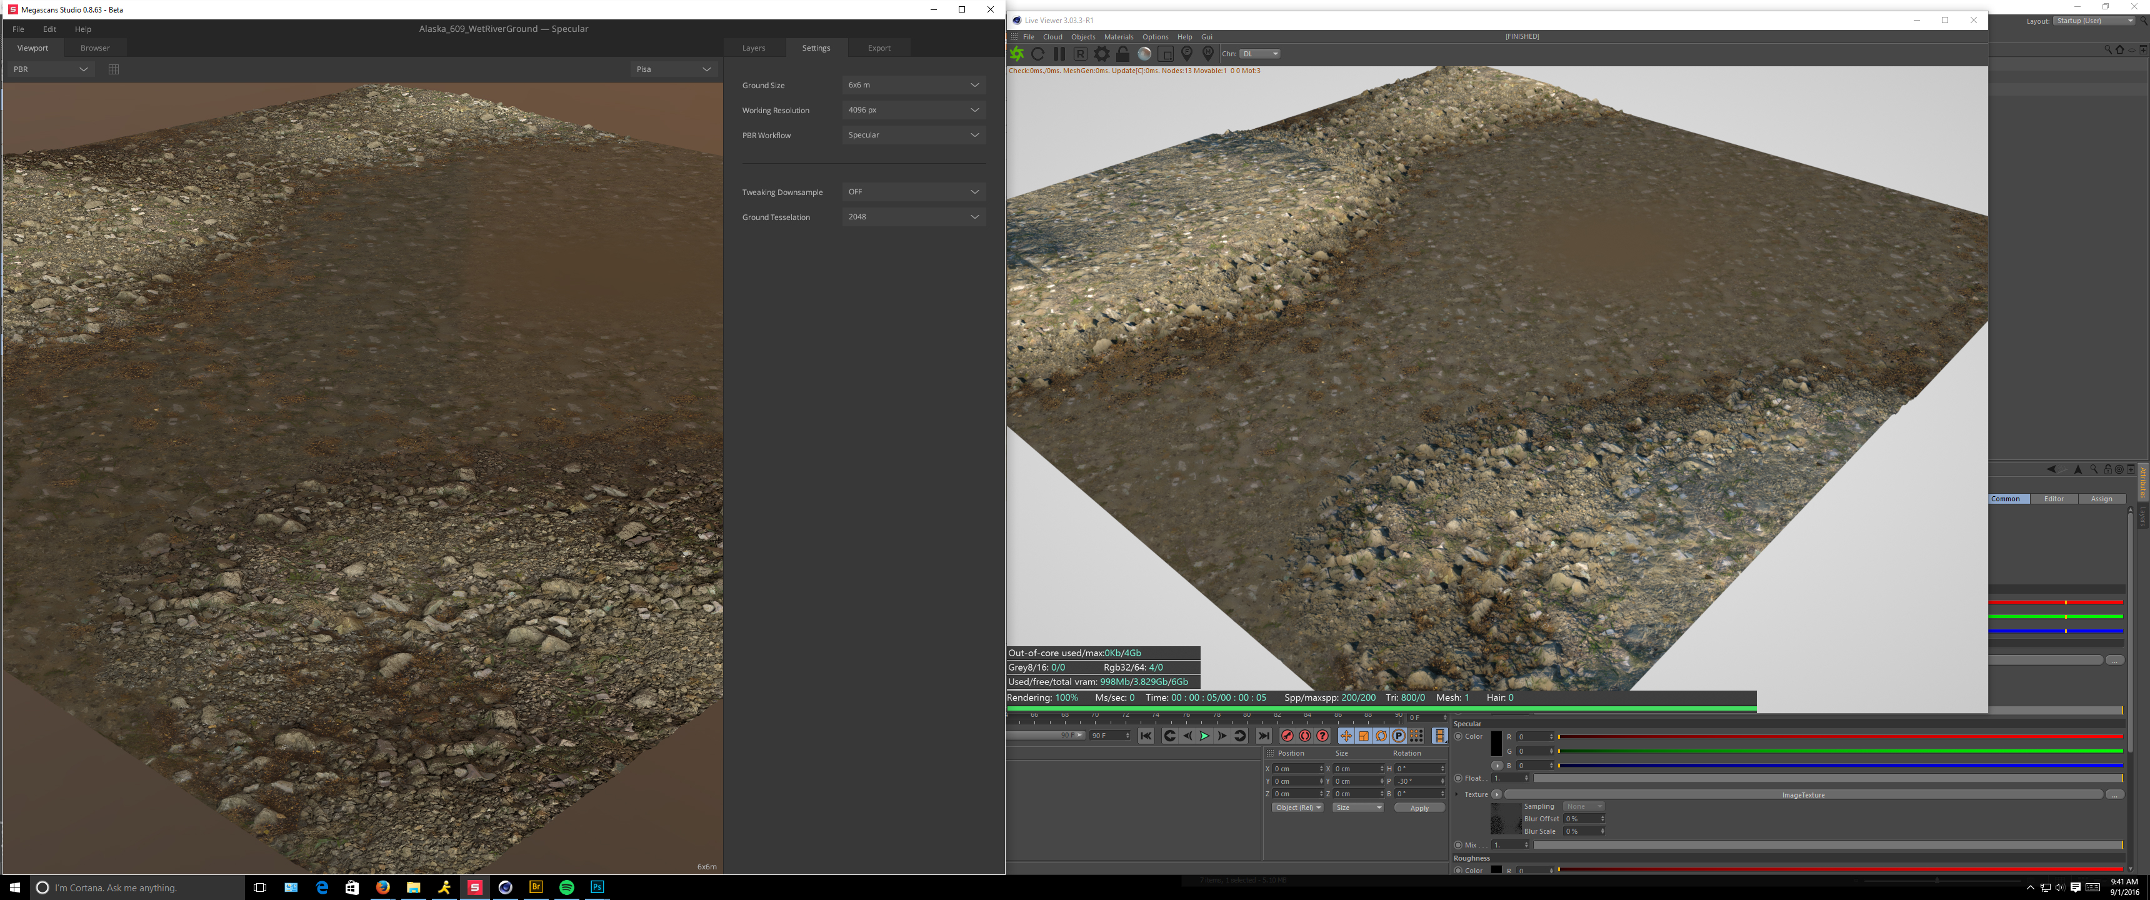Toggle the grid view icon in Megascans viewport
Image resolution: width=2150 pixels, height=900 pixels.
coord(114,69)
